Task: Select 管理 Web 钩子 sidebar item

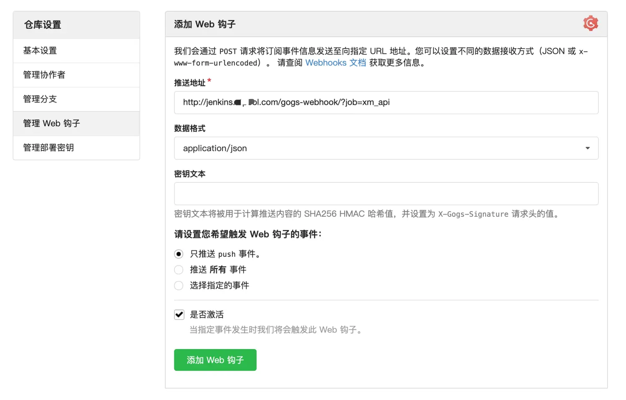Action: (x=51, y=123)
